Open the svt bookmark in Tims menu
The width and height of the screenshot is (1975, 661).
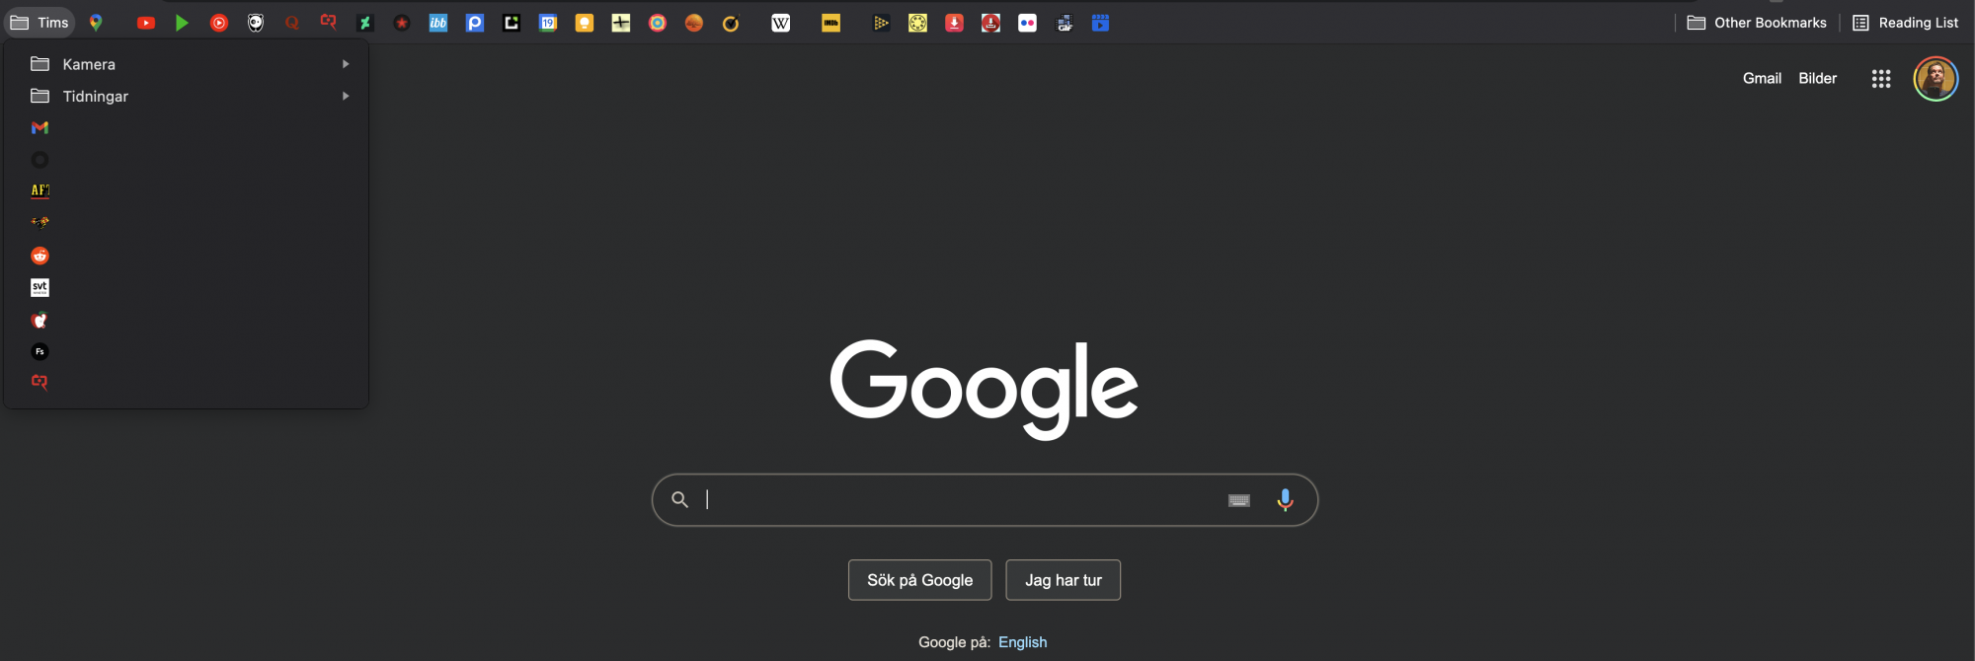40,287
